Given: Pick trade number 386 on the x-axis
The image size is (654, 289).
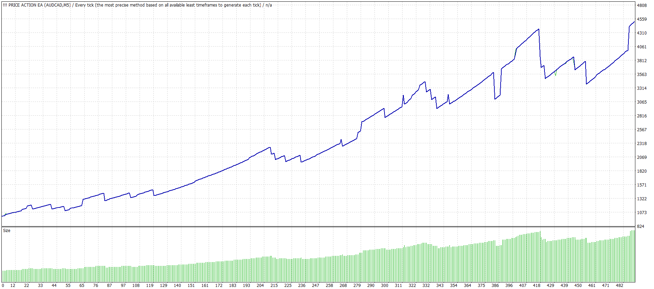Looking at the screenshot, I should tap(495, 286).
